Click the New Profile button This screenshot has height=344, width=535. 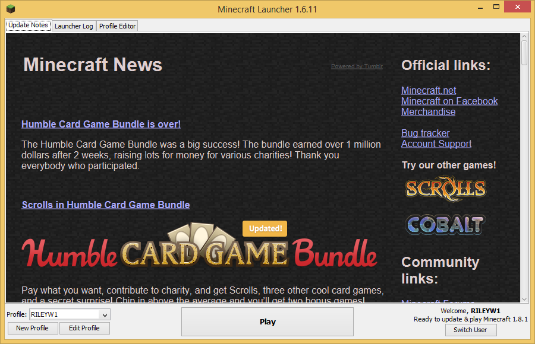point(33,328)
